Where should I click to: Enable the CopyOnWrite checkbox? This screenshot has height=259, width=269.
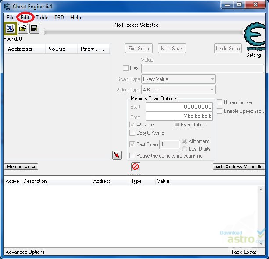click(x=132, y=133)
